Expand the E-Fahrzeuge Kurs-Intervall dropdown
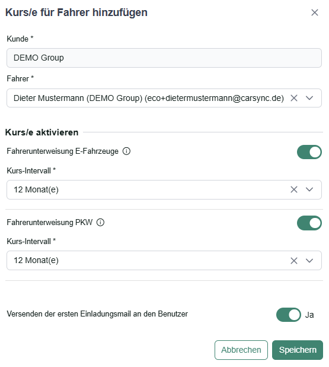Image resolution: width=329 pixels, height=367 pixels. [309, 189]
